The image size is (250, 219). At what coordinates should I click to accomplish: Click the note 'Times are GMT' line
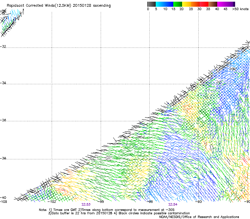click(x=107, y=210)
